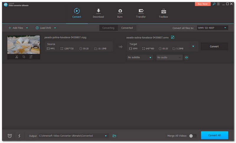Open the Toolbox tab
The height and width of the screenshot is (143, 236).
click(163, 13)
